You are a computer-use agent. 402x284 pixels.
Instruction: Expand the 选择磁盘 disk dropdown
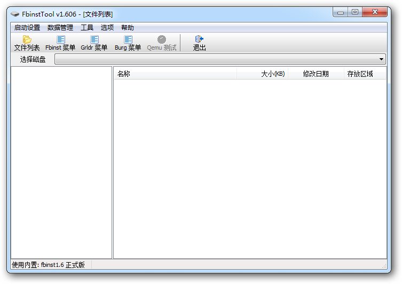coord(381,59)
